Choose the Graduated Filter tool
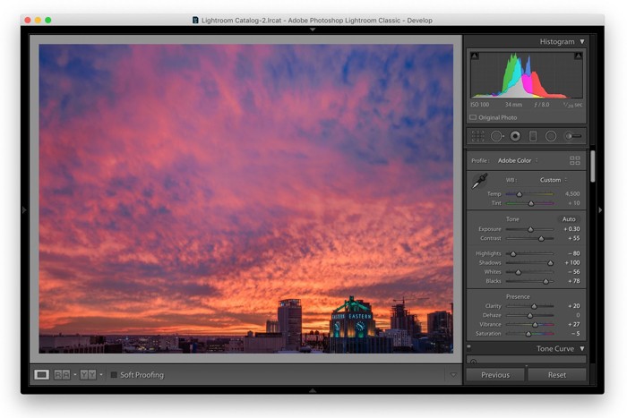The width and height of the screenshot is (627, 418). point(533,136)
